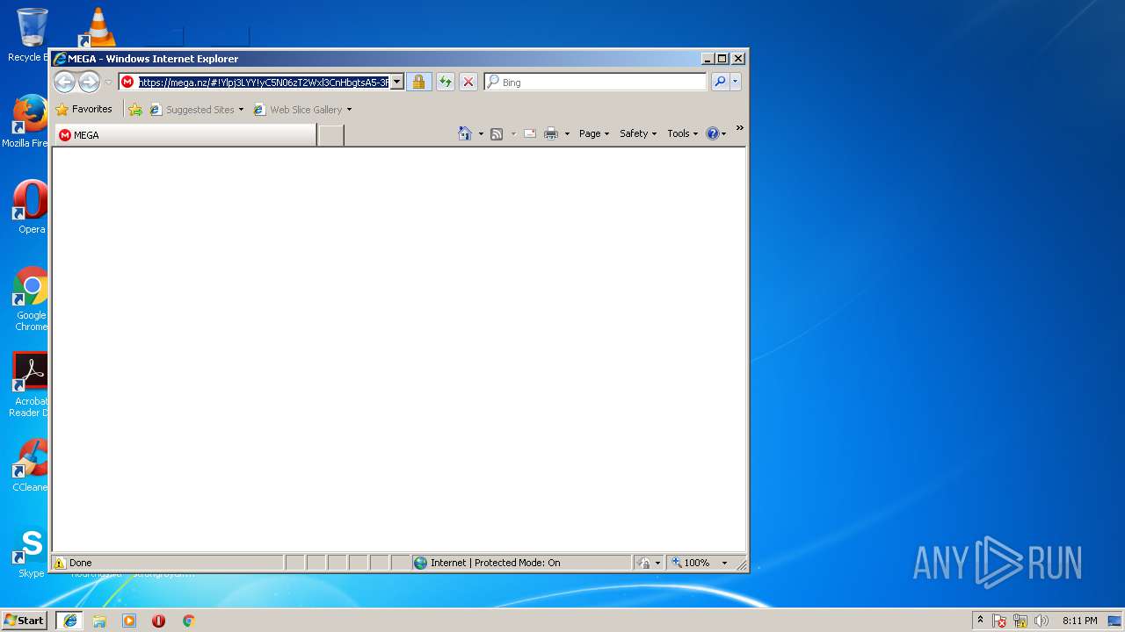Image resolution: width=1125 pixels, height=632 pixels.
Task: Open the Read Mail envelope icon
Action: [530, 133]
